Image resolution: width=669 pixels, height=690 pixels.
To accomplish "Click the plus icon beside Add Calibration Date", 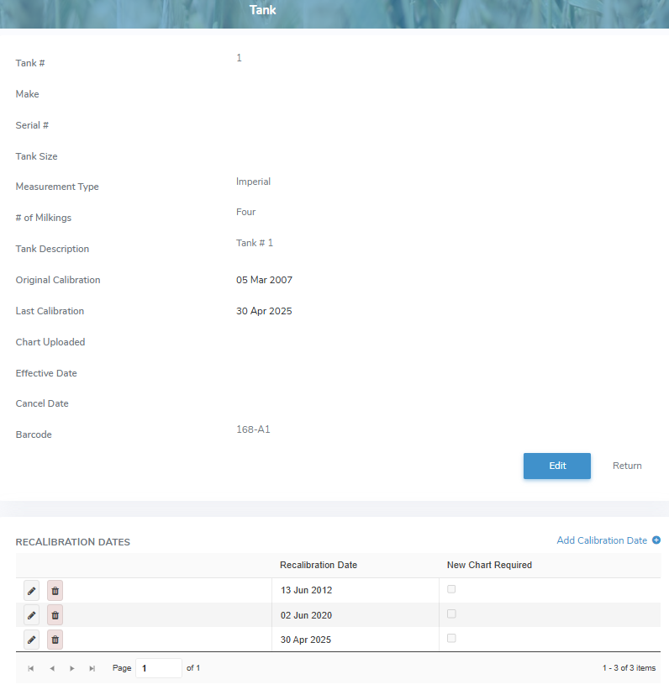I will coord(656,540).
